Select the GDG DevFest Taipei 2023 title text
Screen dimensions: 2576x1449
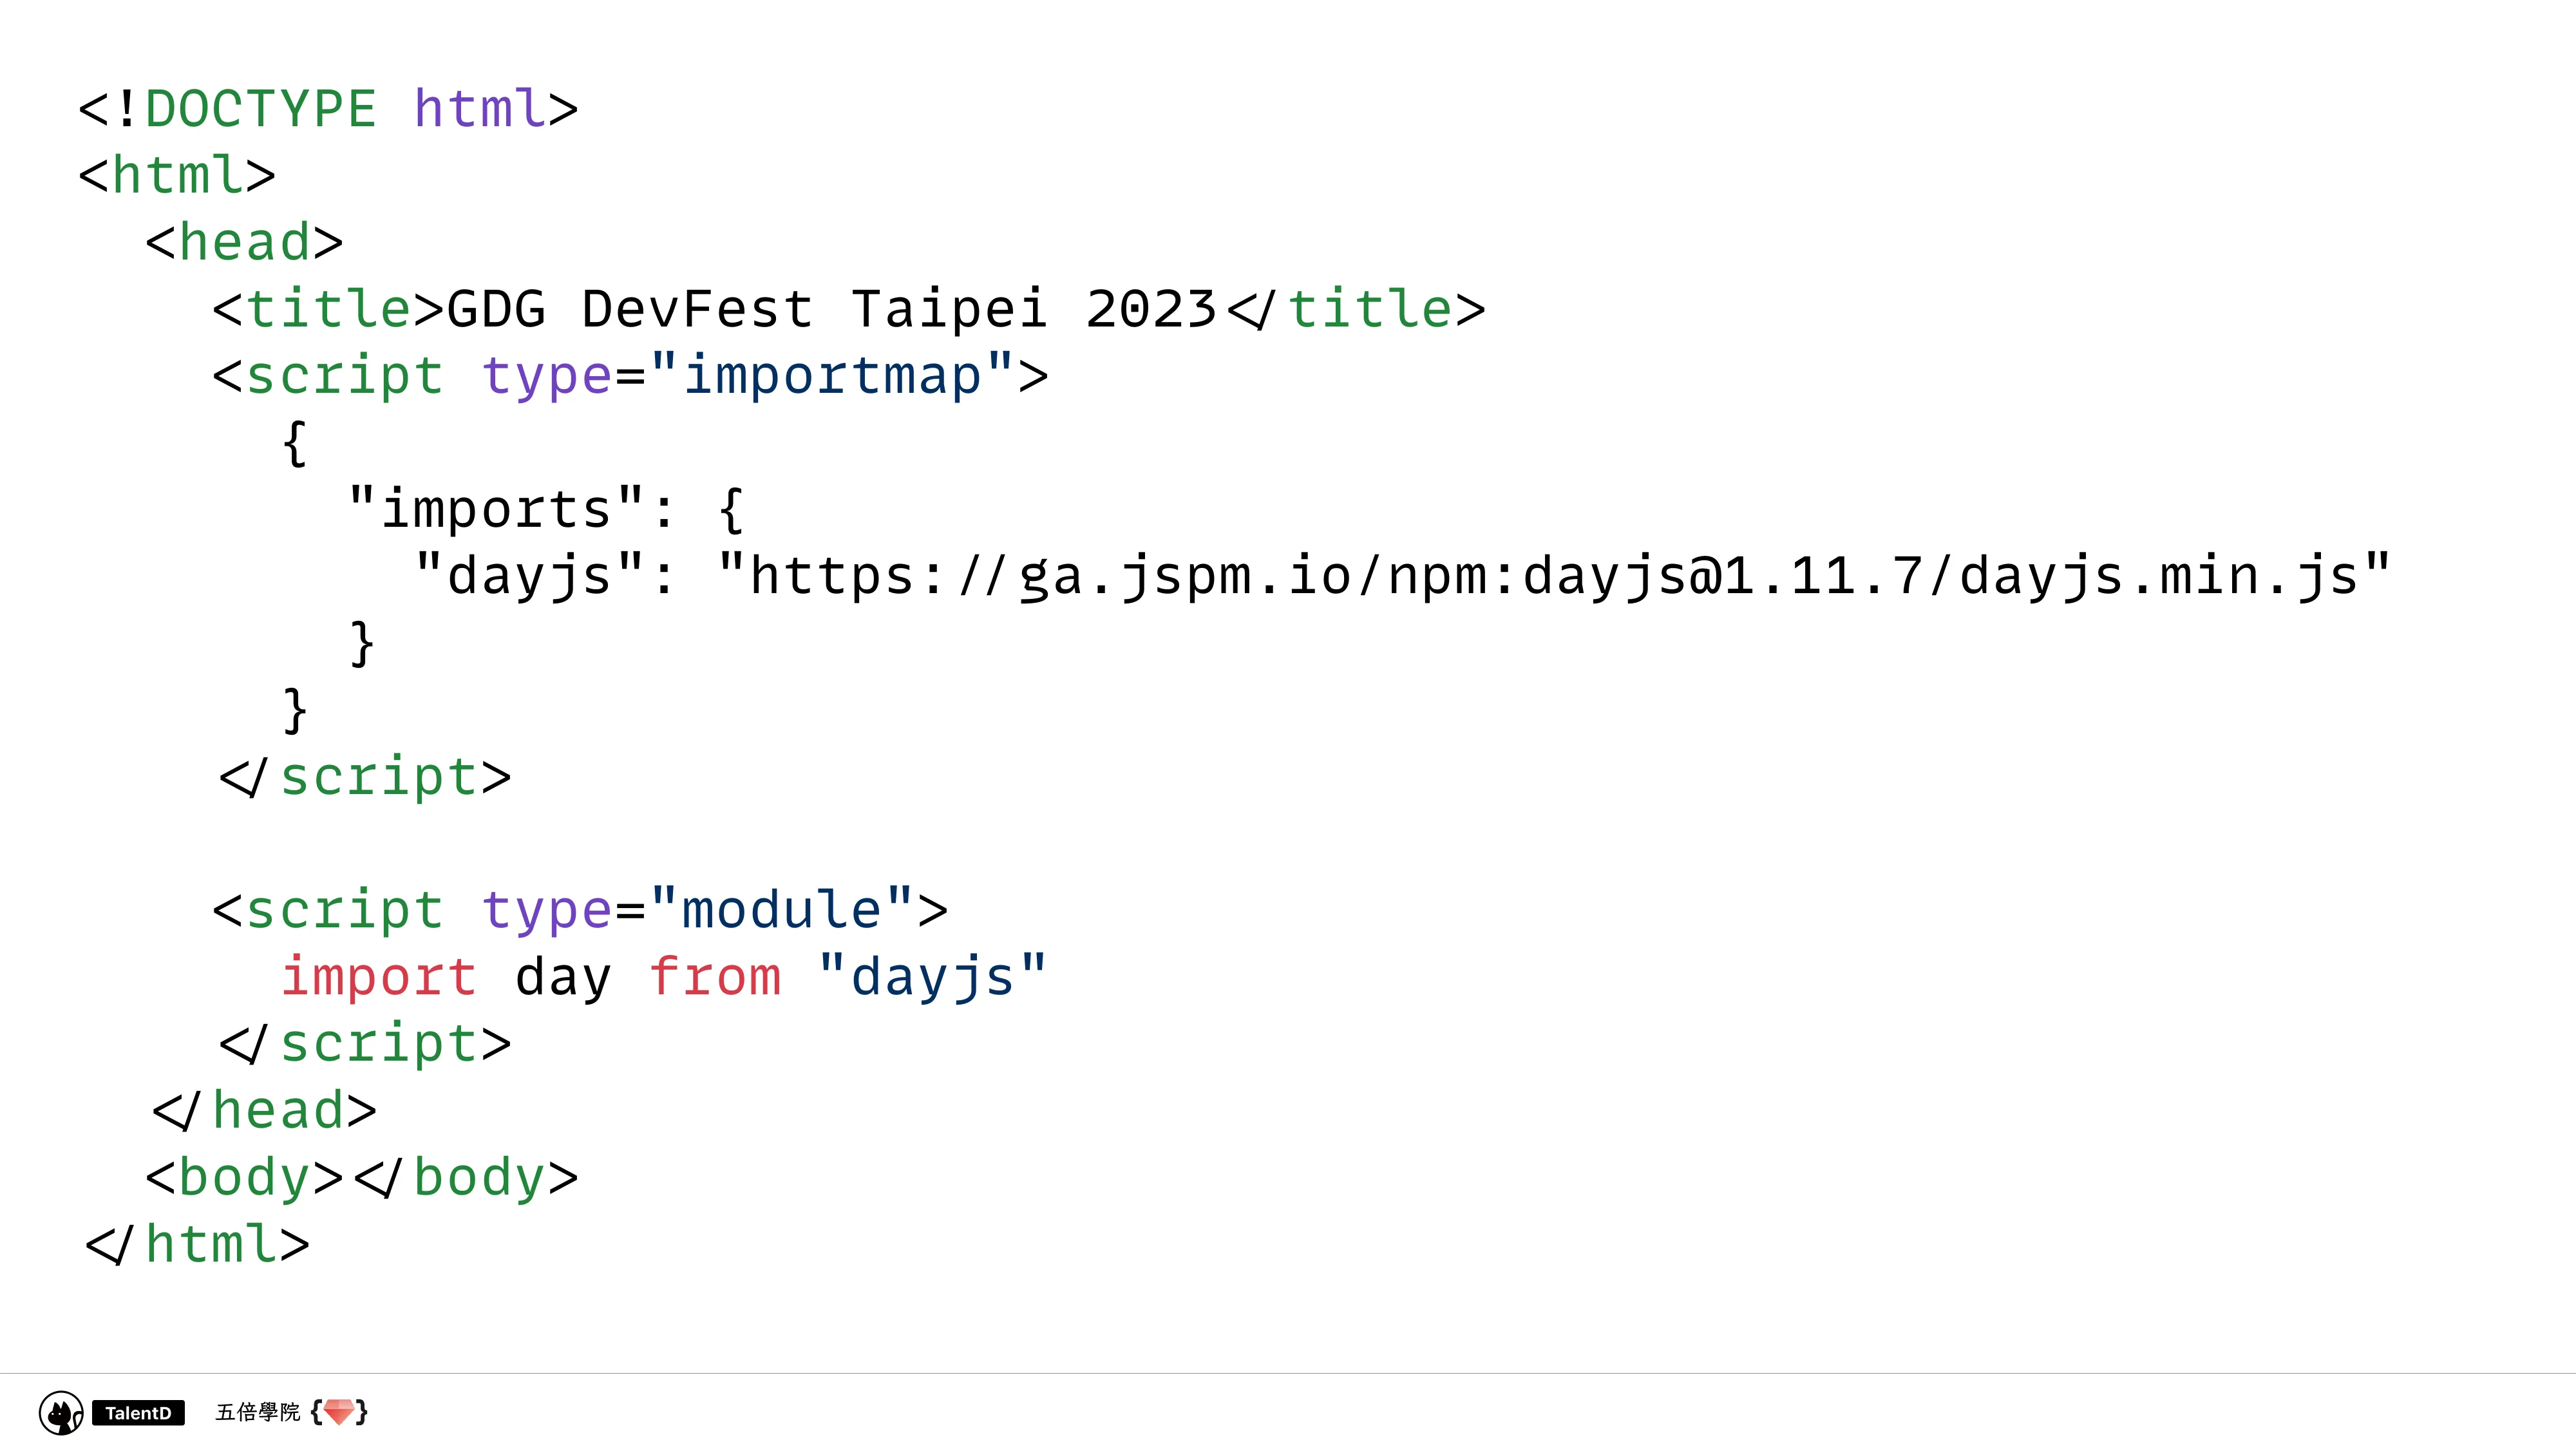pos(831,309)
